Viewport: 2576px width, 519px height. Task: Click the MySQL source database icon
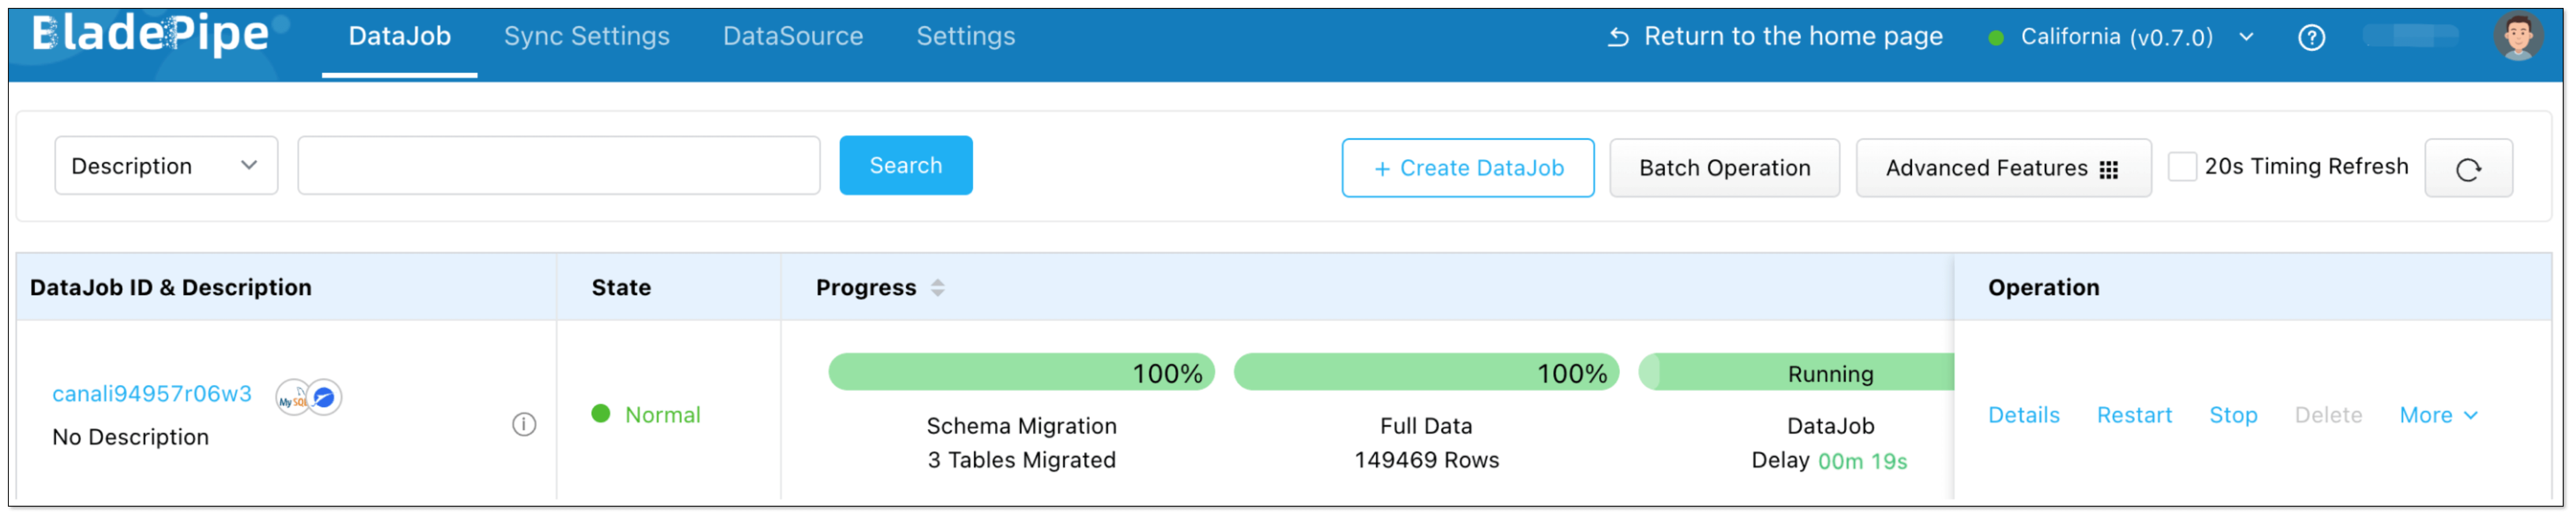291,398
